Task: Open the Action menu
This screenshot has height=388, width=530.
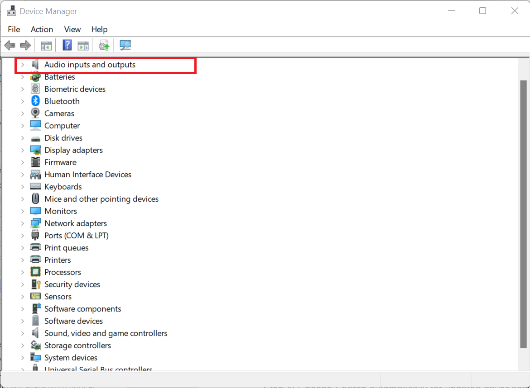Action: [42, 29]
